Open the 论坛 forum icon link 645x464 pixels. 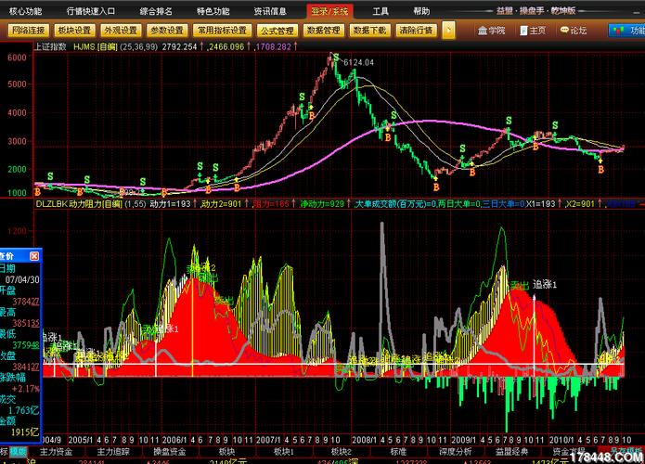click(x=574, y=31)
